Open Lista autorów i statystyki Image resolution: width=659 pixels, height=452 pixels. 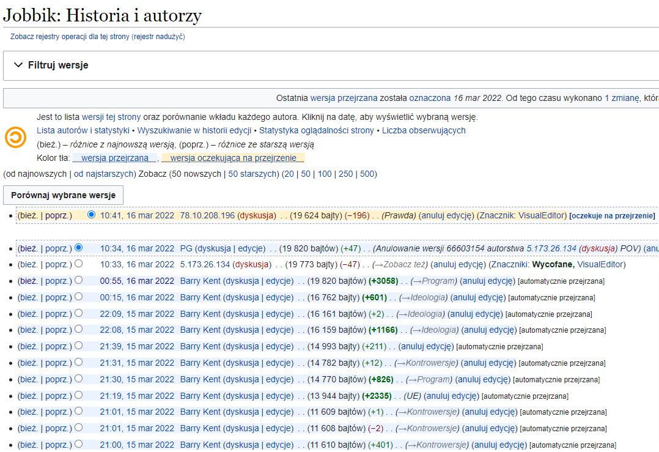tap(83, 130)
